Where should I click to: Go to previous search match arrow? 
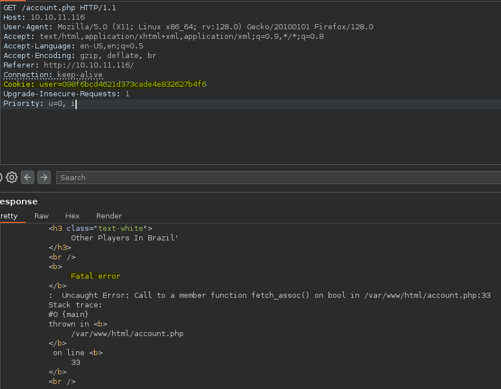click(x=28, y=177)
